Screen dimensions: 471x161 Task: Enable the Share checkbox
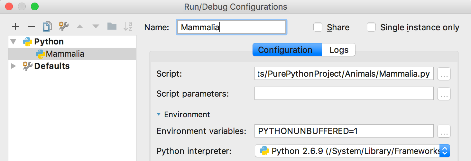(x=318, y=27)
